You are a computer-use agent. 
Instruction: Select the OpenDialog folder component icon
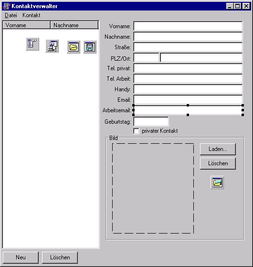[74, 47]
